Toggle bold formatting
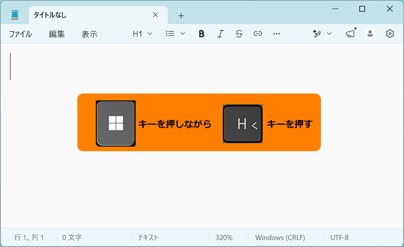This screenshot has height=247, width=404. click(201, 33)
